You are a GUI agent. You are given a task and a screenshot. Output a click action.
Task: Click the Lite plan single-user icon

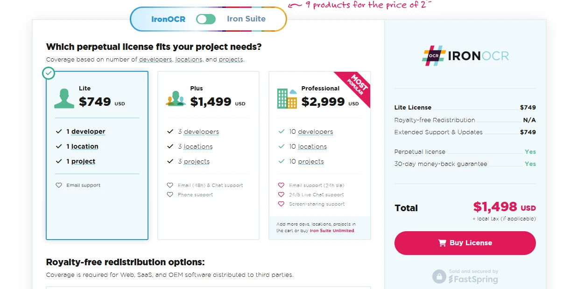click(x=64, y=97)
